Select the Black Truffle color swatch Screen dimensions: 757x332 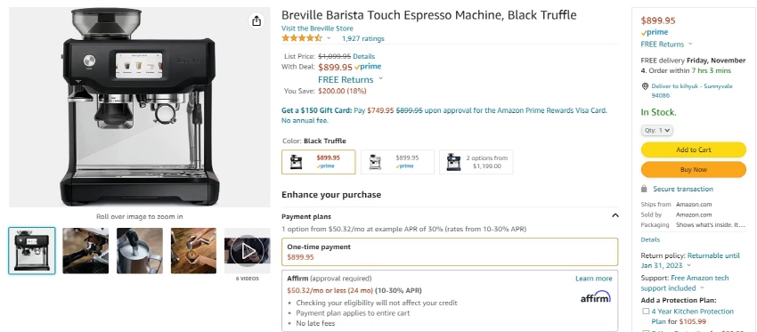click(x=319, y=162)
